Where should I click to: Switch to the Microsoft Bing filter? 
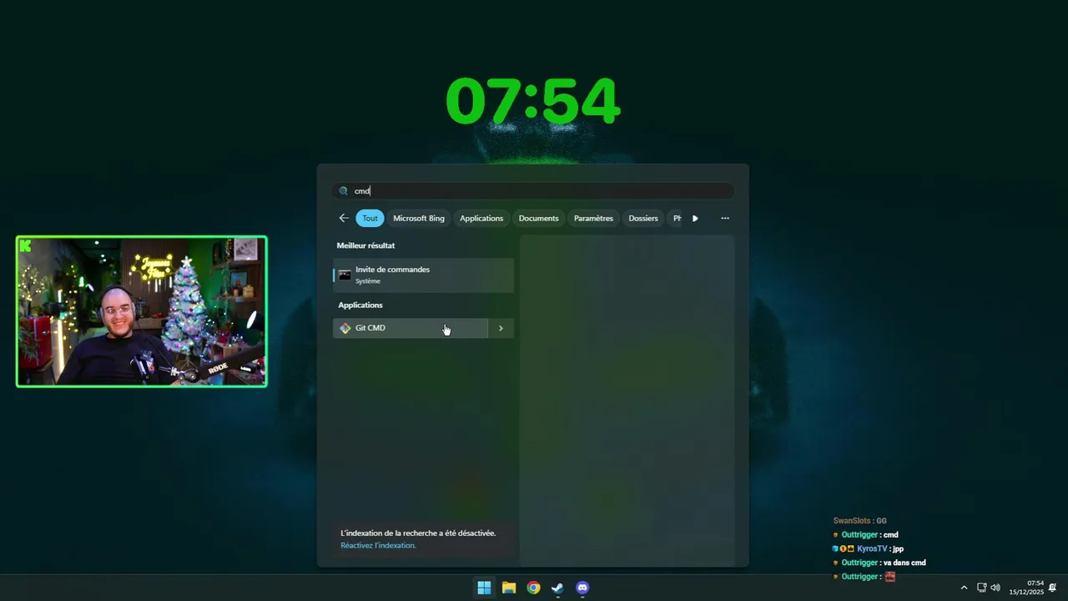(419, 218)
